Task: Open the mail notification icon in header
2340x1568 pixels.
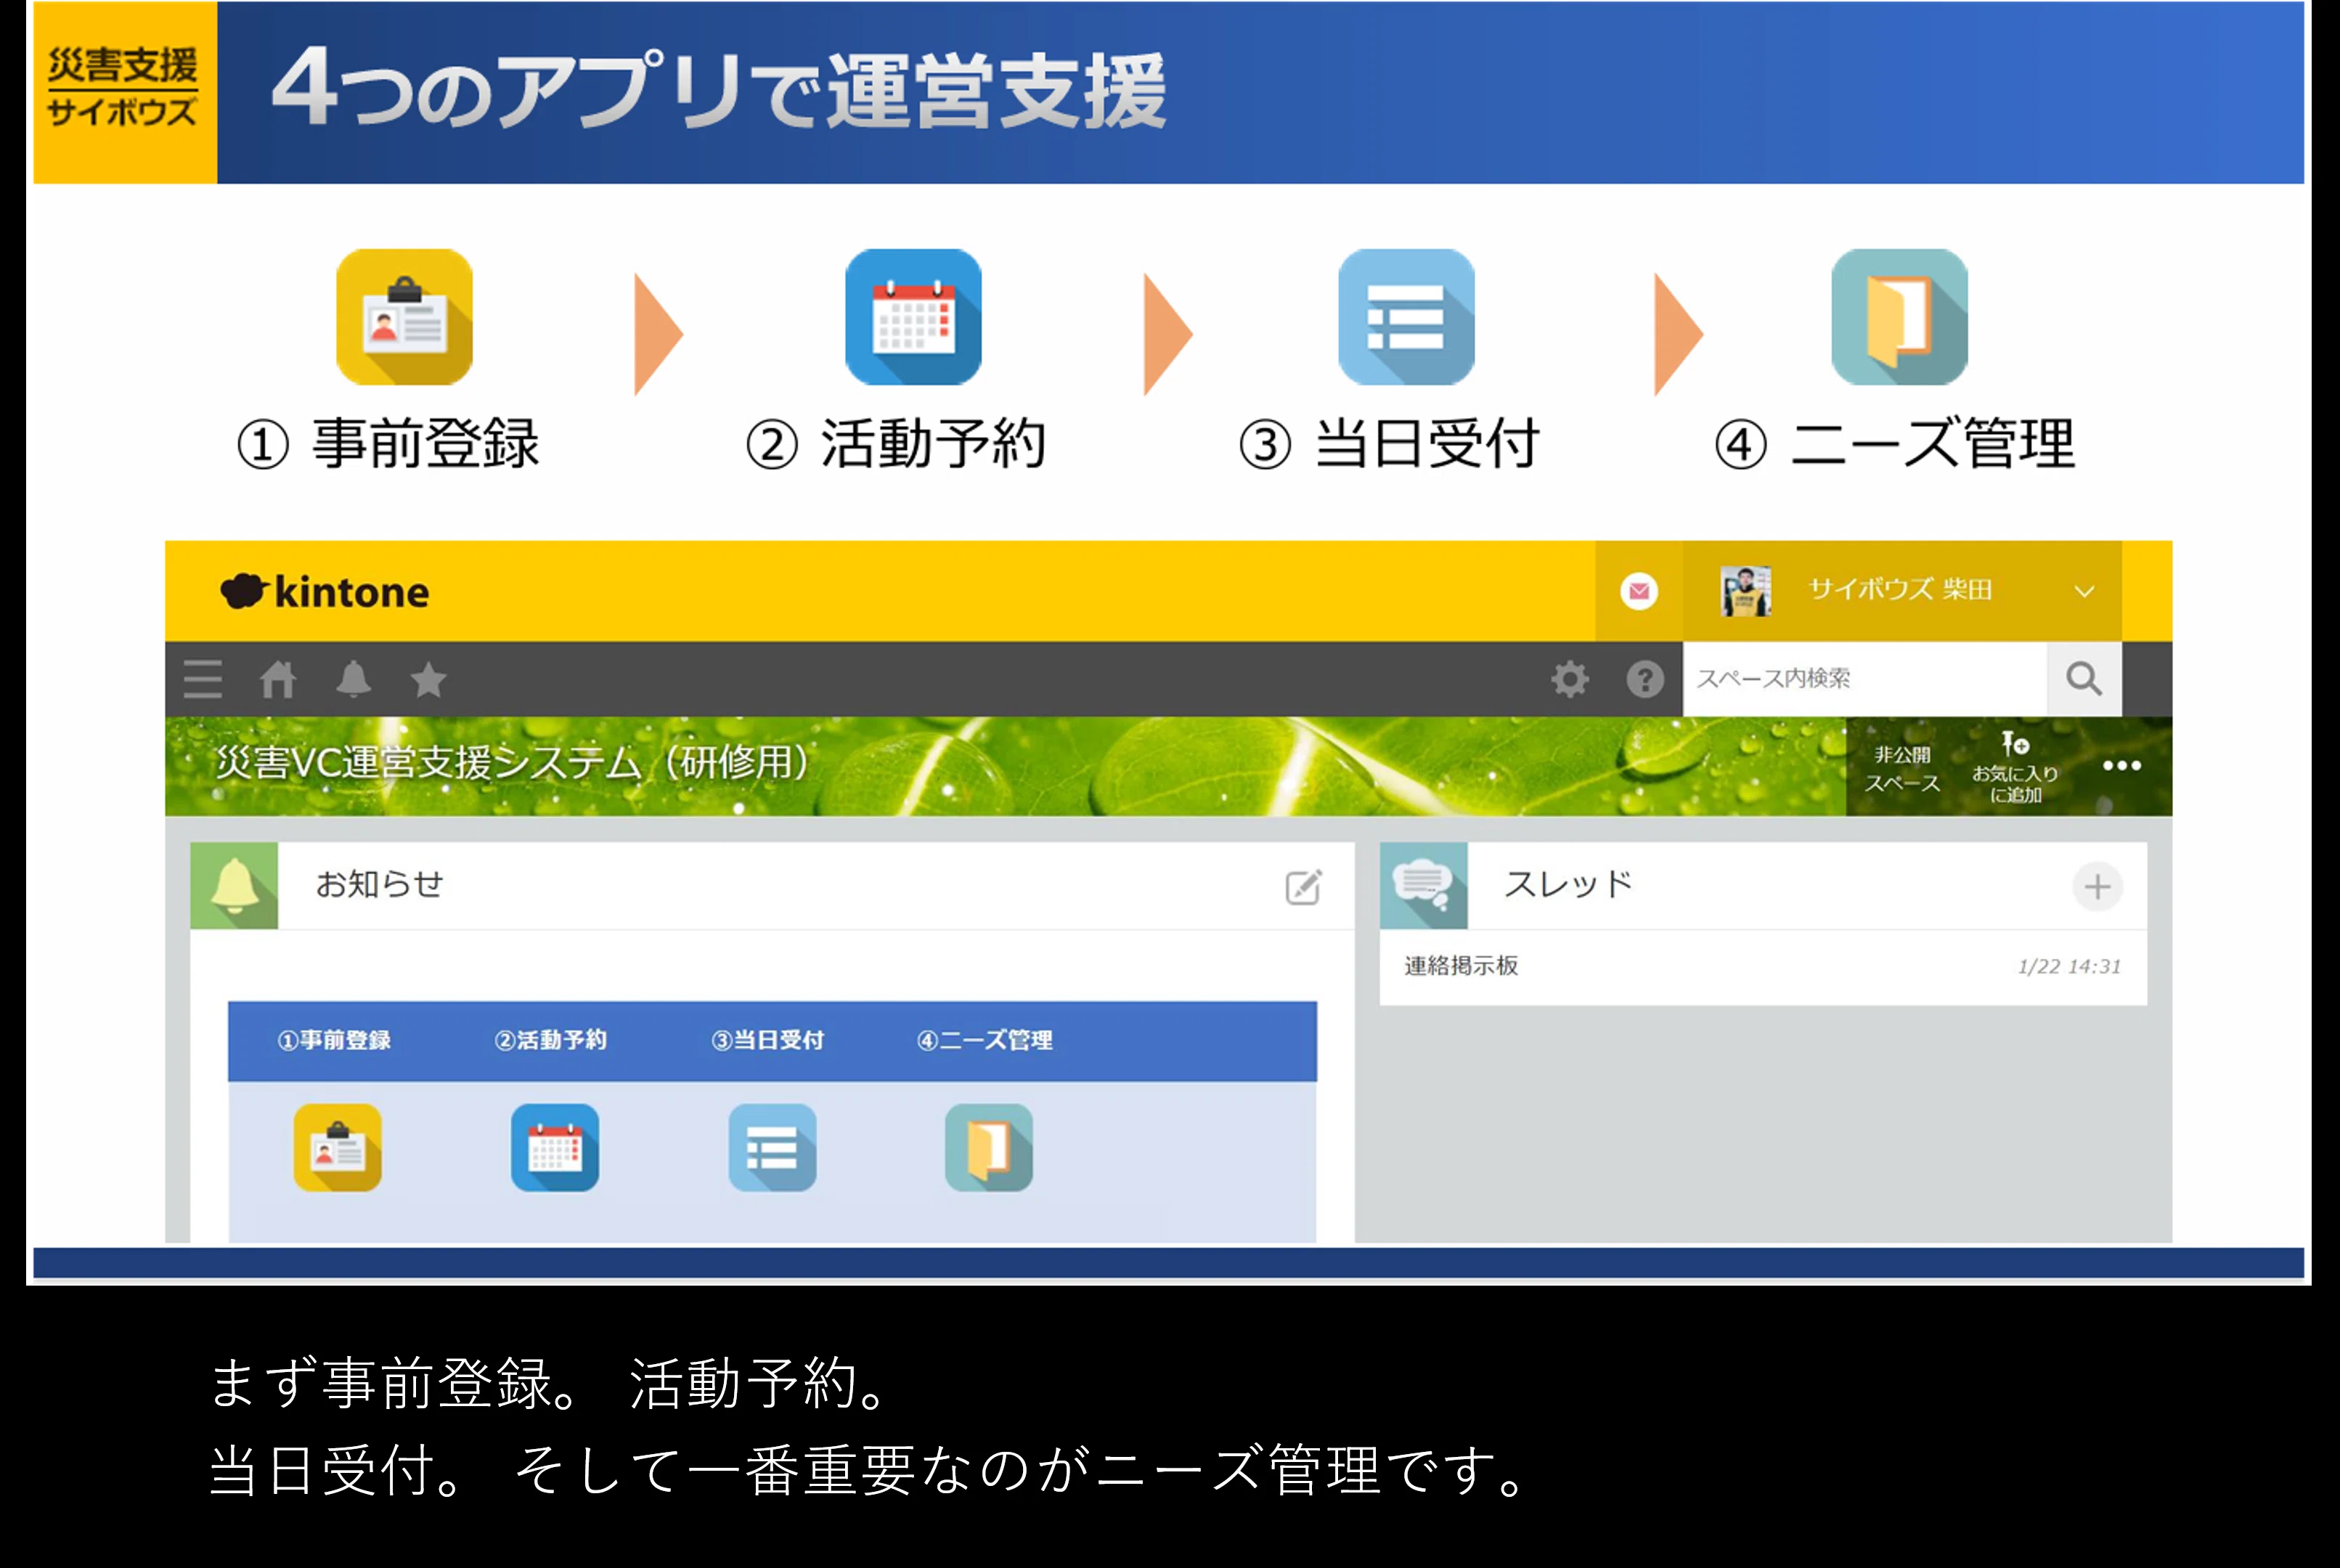Action: coord(1639,591)
